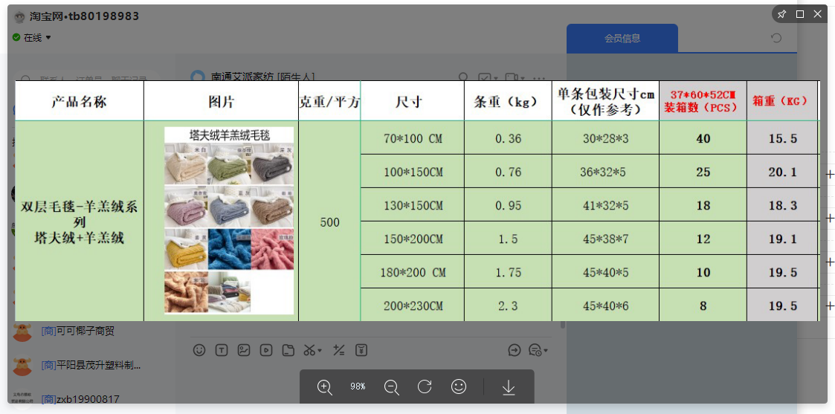Open emoji picker in chat toolbar
The width and height of the screenshot is (835, 414).
(x=199, y=350)
